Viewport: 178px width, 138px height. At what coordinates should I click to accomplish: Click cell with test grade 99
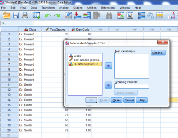(x=55, y=34)
